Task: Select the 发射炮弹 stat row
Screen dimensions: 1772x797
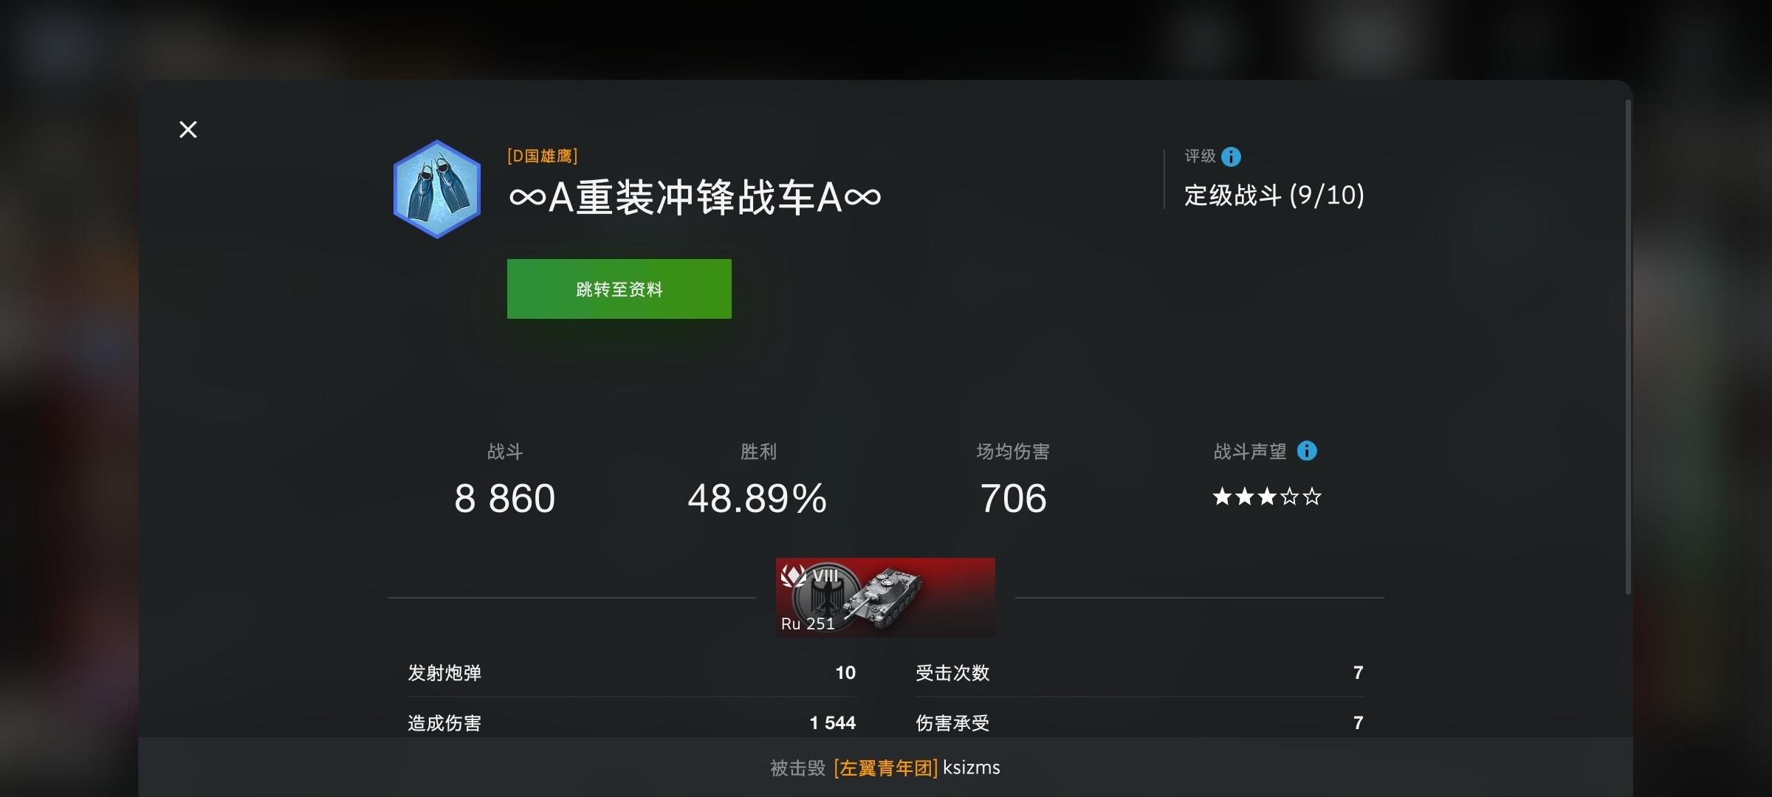Action: [x=632, y=672]
